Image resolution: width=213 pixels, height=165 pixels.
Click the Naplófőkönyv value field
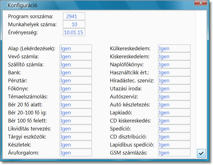(x=174, y=64)
